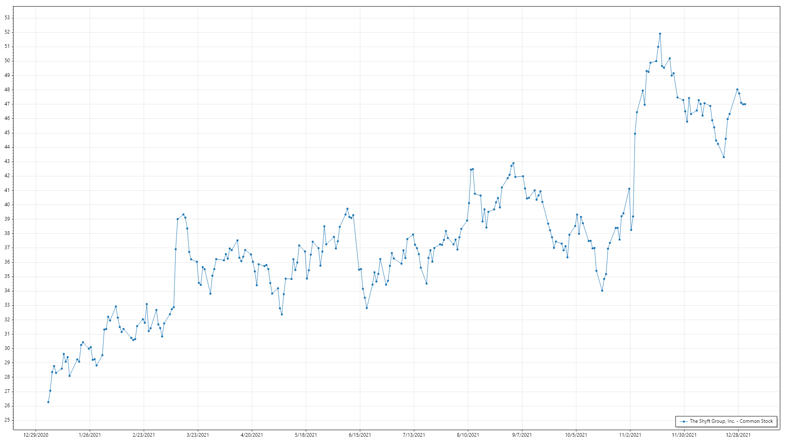Select the 11/2/2021 date tick label
786x442 pixels.
(x=630, y=435)
